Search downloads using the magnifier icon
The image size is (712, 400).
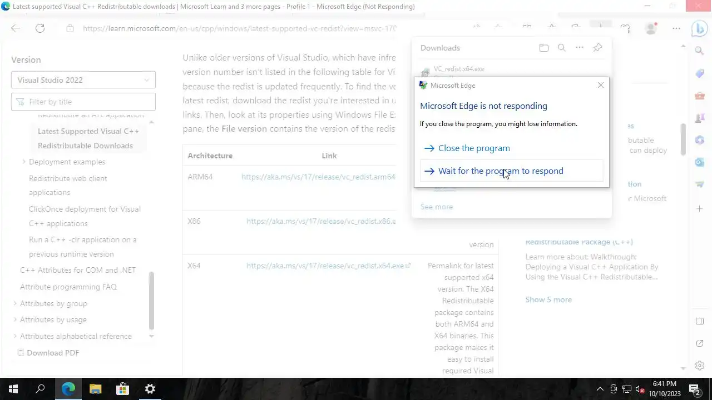(x=562, y=48)
